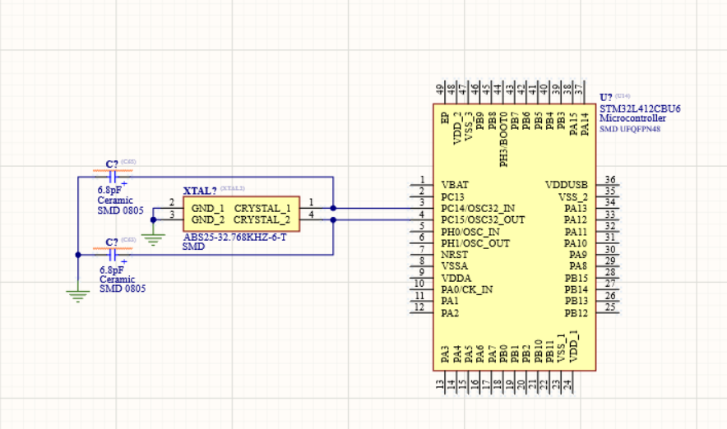This screenshot has height=429, width=727.
Task: Select the CRYSTAL_2 pin name
Action: coord(262,219)
